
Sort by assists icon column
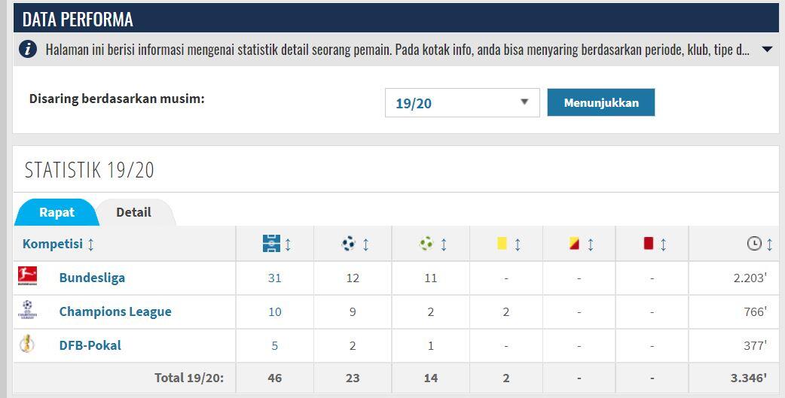pyautogui.click(x=426, y=244)
